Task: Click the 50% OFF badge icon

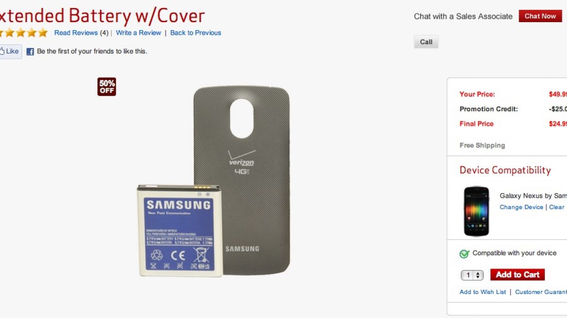Action: 107,87
